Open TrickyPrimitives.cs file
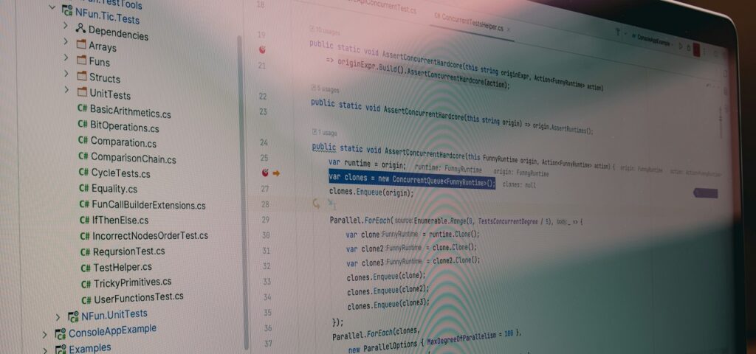The height and width of the screenshot is (354, 756). [x=133, y=282]
